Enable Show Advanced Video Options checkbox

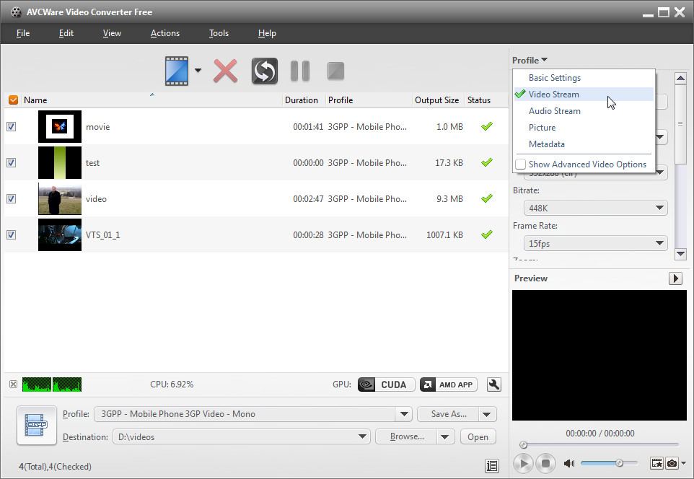coord(520,164)
